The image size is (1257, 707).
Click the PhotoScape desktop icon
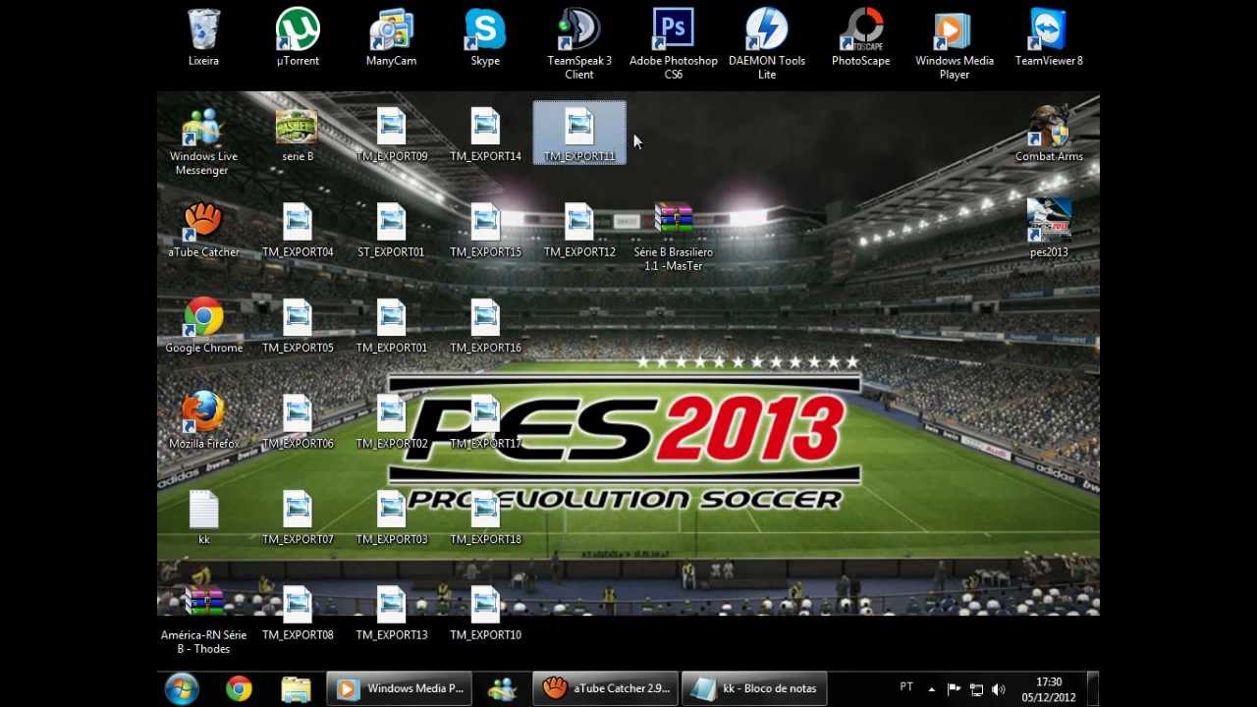click(x=861, y=37)
